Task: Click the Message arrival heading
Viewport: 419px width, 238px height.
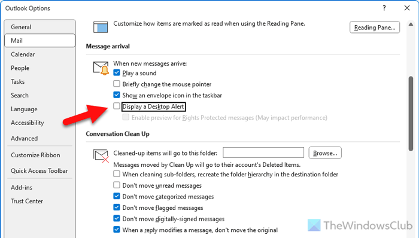Action: [108, 47]
